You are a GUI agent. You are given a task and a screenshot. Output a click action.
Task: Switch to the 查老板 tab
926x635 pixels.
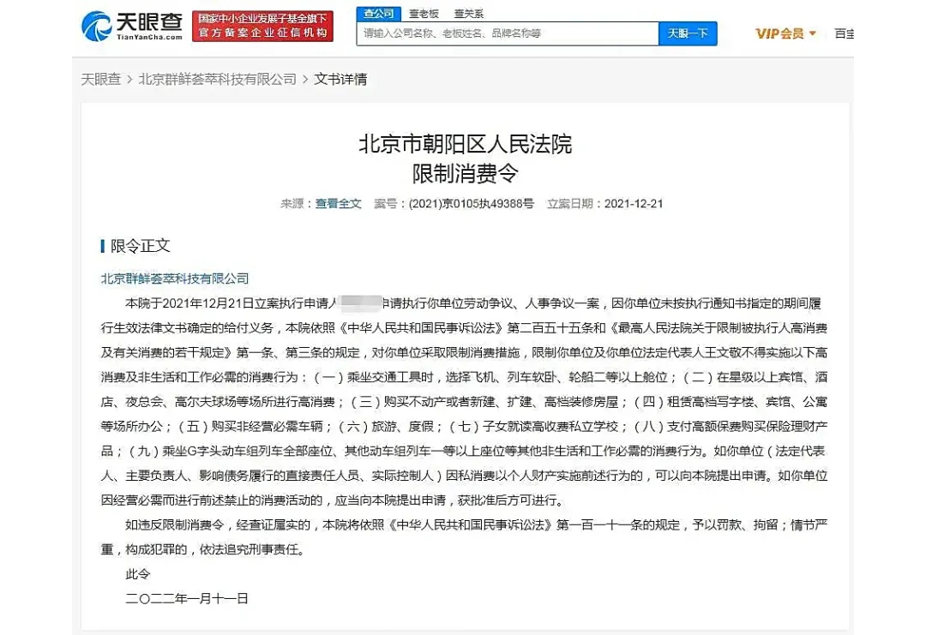pos(424,14)
